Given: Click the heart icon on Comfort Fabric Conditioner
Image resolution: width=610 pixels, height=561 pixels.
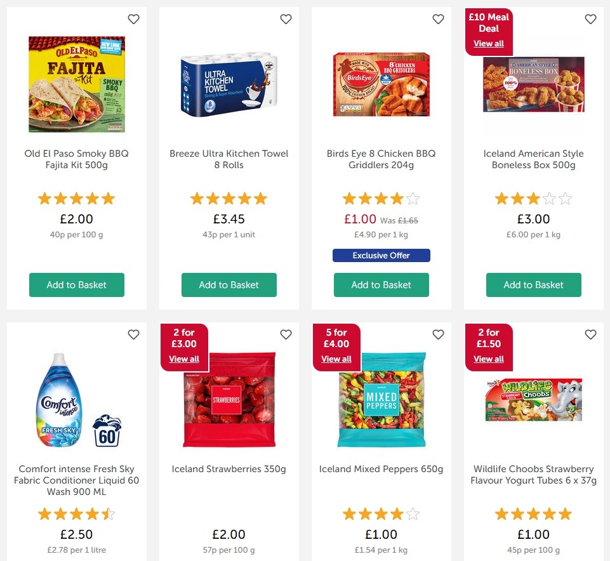Looking at the screenshot, I should [133, 334].
